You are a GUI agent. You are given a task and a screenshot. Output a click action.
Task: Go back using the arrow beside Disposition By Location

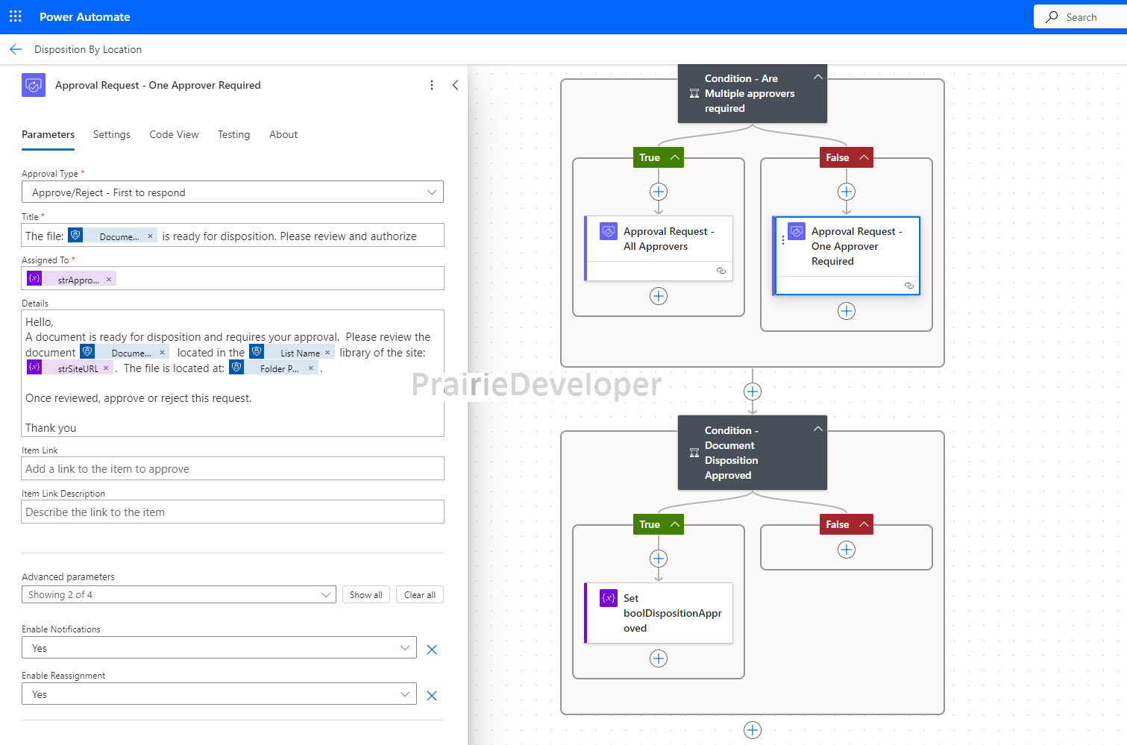coord(16,49)
